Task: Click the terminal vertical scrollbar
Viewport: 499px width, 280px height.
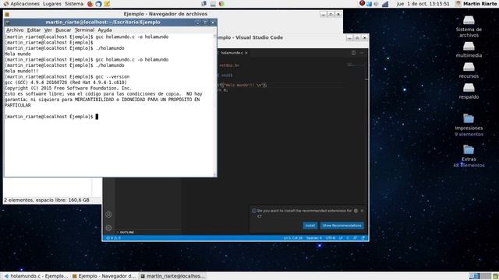Action: click(215, 105)
